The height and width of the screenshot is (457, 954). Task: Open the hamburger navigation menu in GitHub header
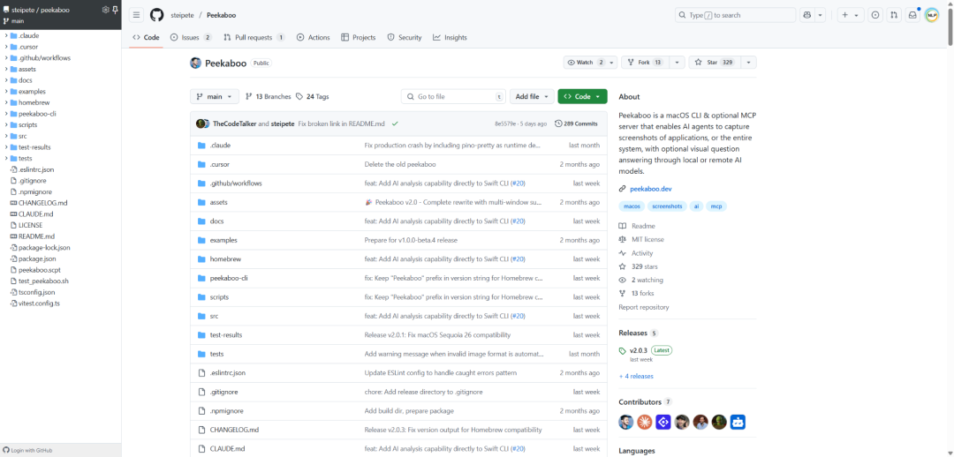pos(137,15)
